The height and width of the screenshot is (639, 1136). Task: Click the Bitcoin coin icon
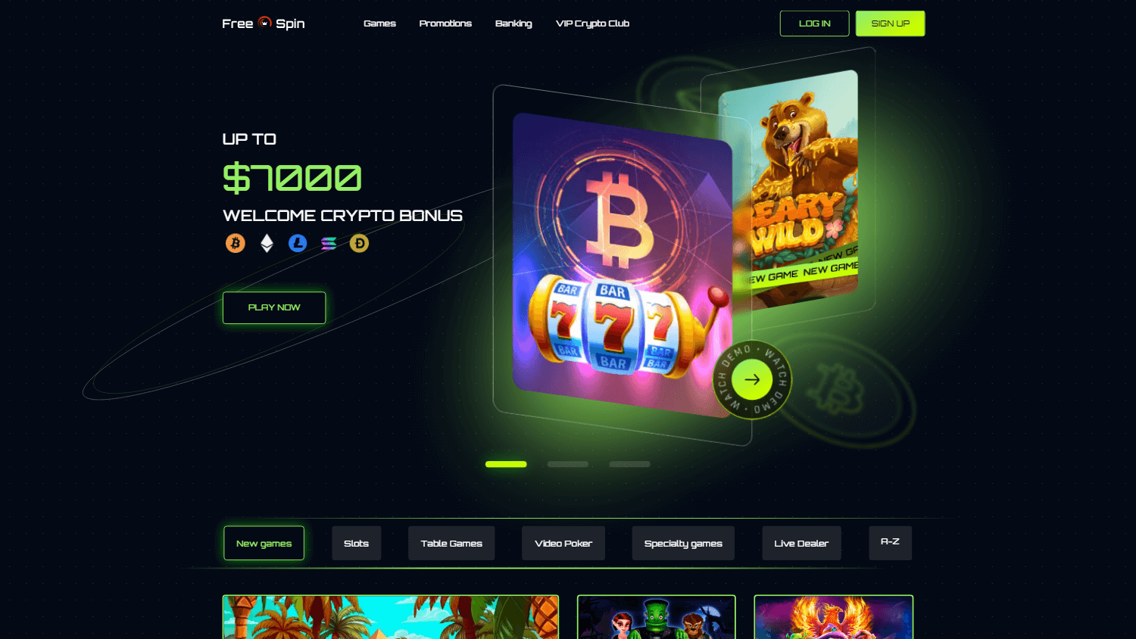coord(236,243)
